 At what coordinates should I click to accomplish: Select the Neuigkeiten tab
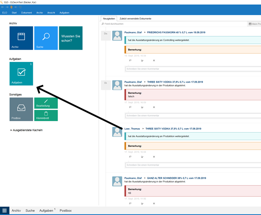pyautogui.click(x=109, y=19)
